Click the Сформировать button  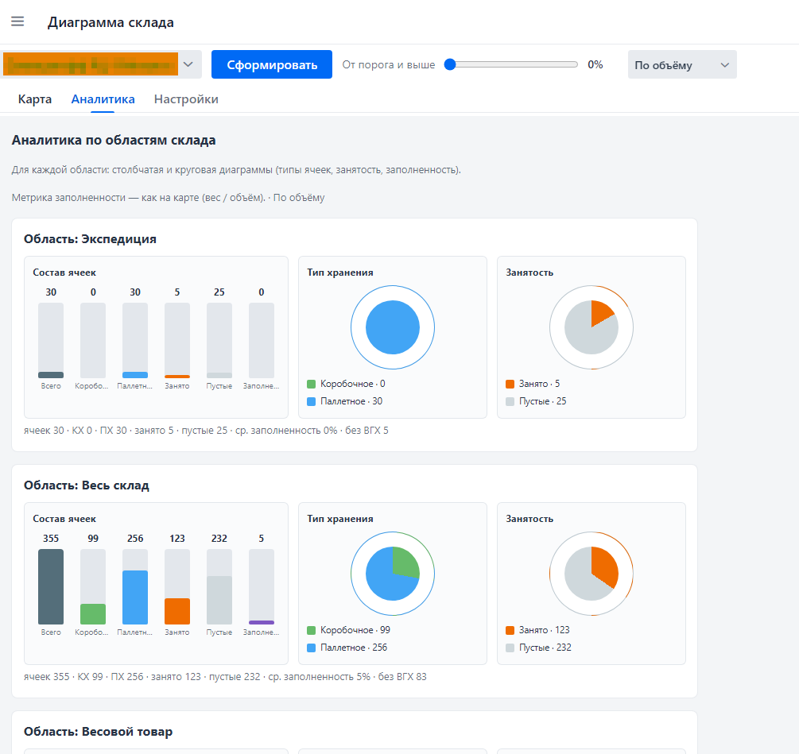pyautogui.click(x=272, y=64)
